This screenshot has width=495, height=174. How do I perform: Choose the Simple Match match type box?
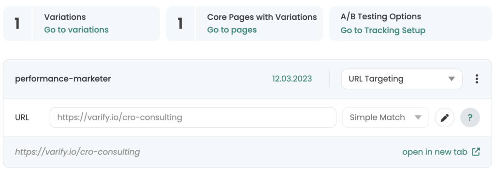coord(385,118)
